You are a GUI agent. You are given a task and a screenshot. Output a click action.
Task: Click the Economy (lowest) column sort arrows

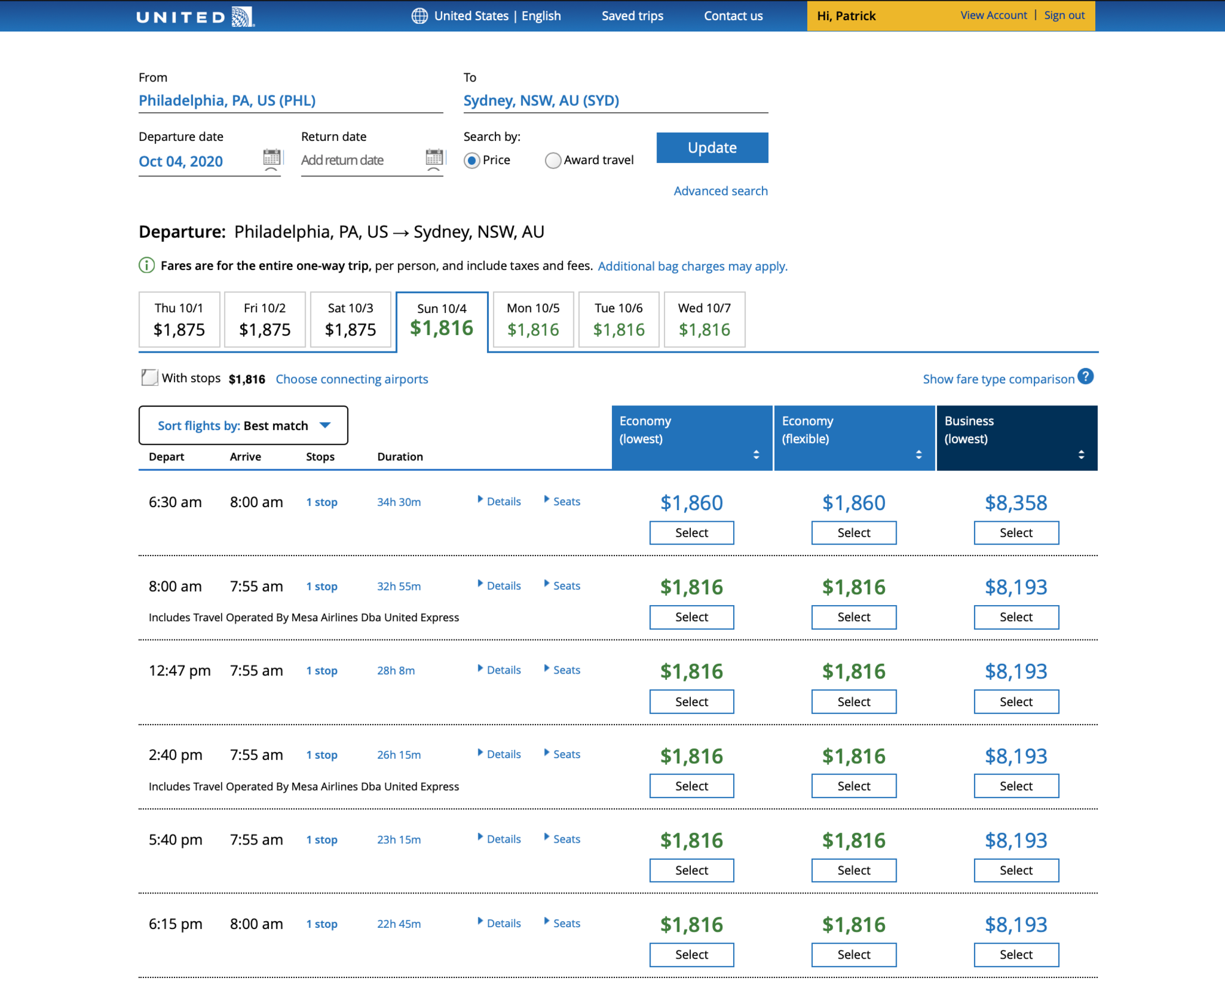(x=756, y=454)
